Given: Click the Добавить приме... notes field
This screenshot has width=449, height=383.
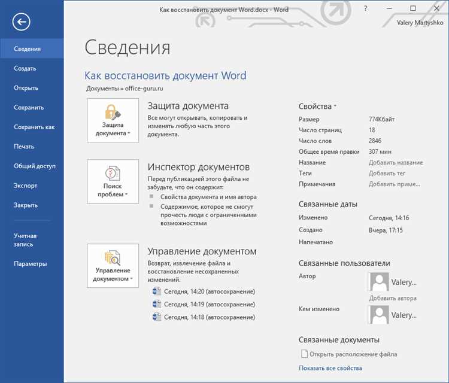Looking at the screenshot, I should [x=395, y=184].
